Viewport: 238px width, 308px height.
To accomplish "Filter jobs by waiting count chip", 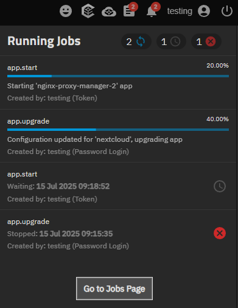I will (171, 41).
